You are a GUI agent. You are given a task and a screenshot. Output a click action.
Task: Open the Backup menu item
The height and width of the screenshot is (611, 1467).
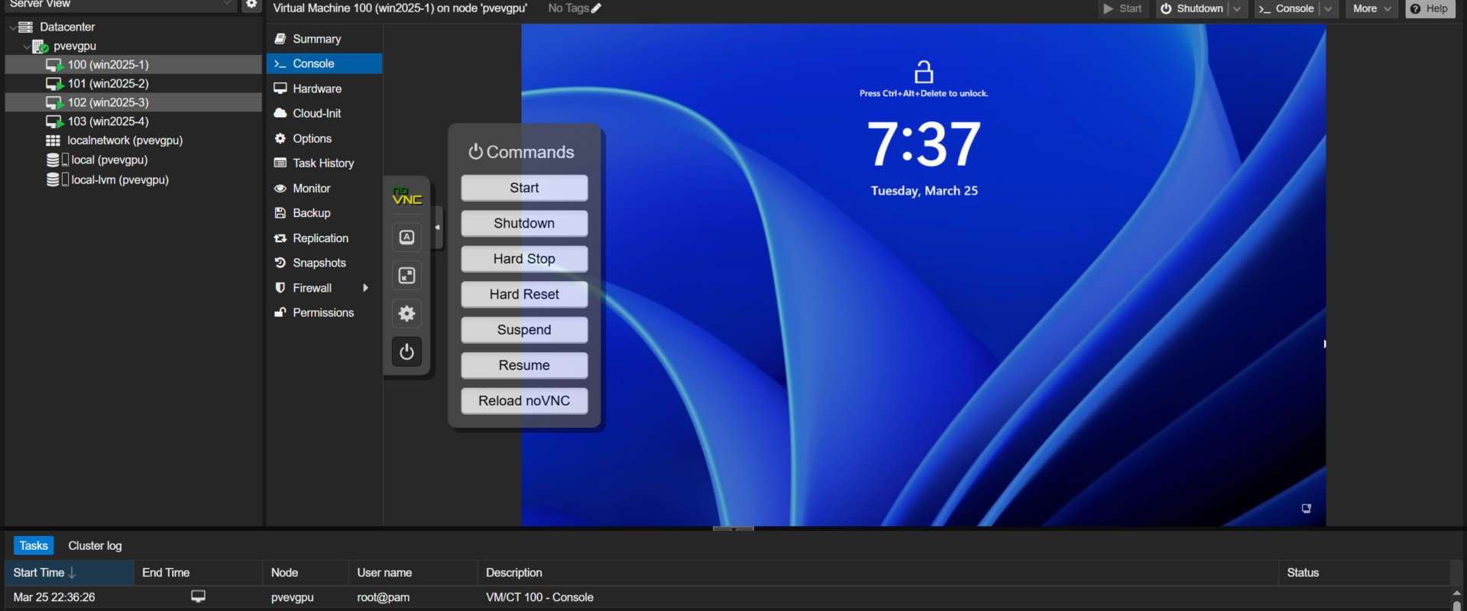click(x=324, y=213)
